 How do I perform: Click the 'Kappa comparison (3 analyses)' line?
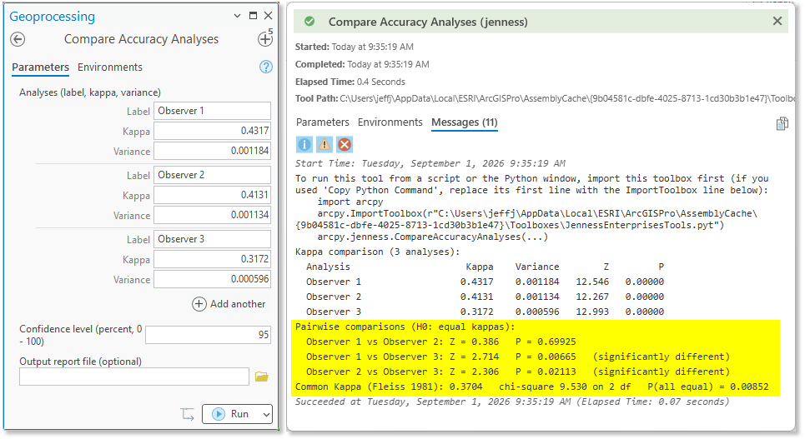[377, 252]
